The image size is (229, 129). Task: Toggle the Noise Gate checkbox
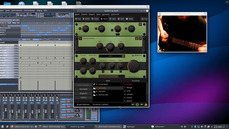click(x=80, y=29)
